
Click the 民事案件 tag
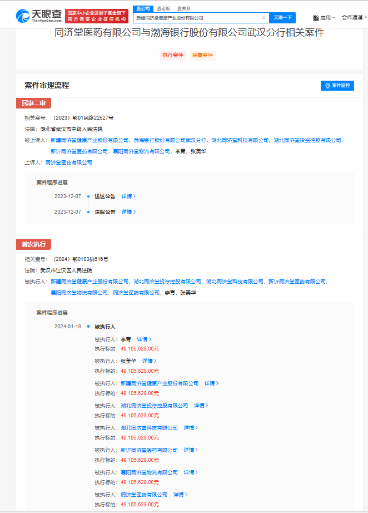[x=202, y=55]
